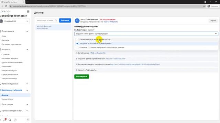Click the domain code icon

click(x=77, y=20)
